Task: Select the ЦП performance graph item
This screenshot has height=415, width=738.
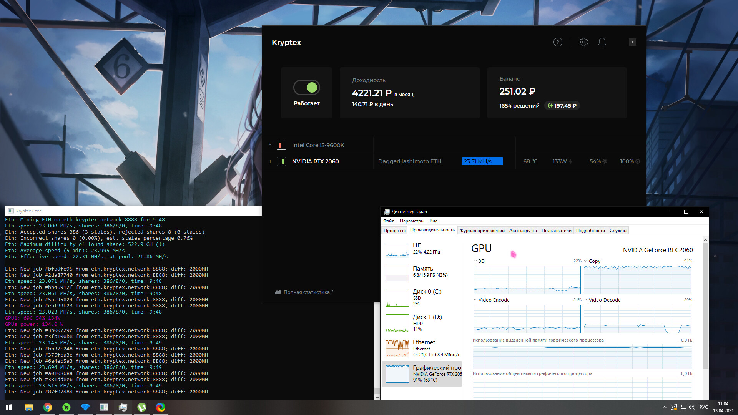Action: tap(422, 250)
